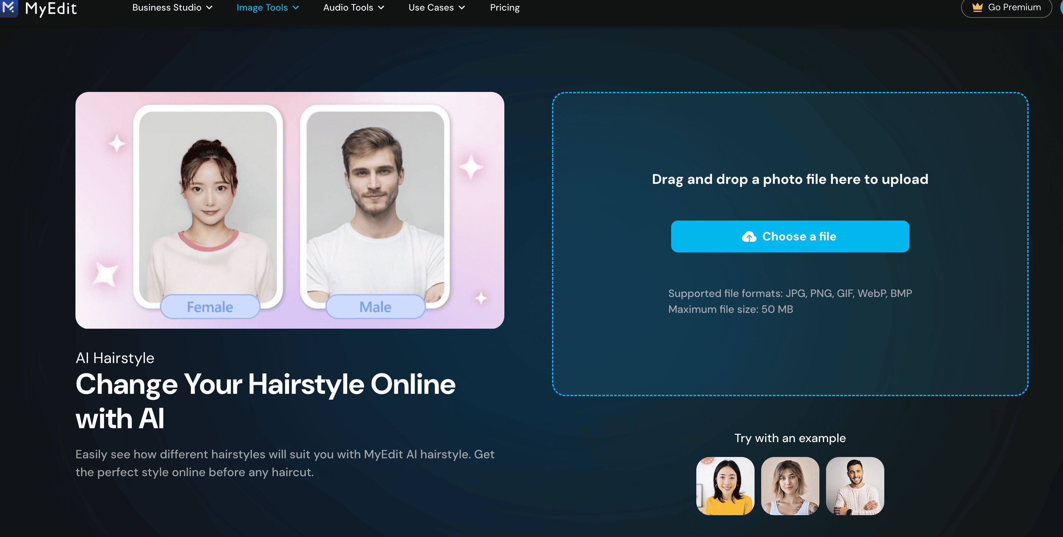The height and width of the screenshot is (537, 1063).
Task: Click the Business Studio menu label
Action: click(x=167, y=7)
